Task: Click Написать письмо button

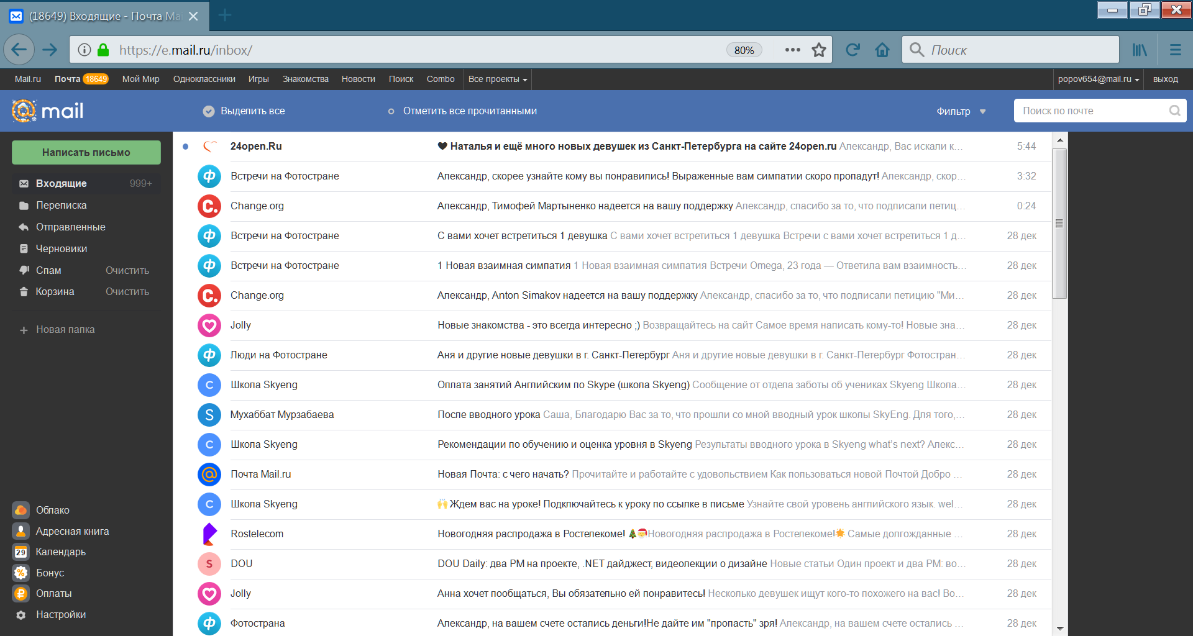Action: pyautogui.click(x=86, y=152)
